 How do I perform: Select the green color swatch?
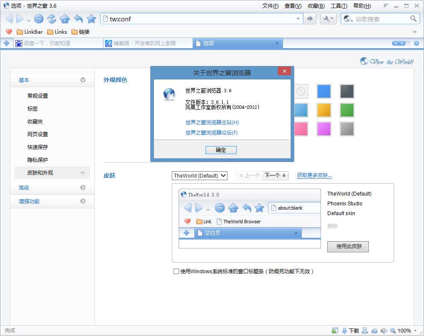(347, 110)
